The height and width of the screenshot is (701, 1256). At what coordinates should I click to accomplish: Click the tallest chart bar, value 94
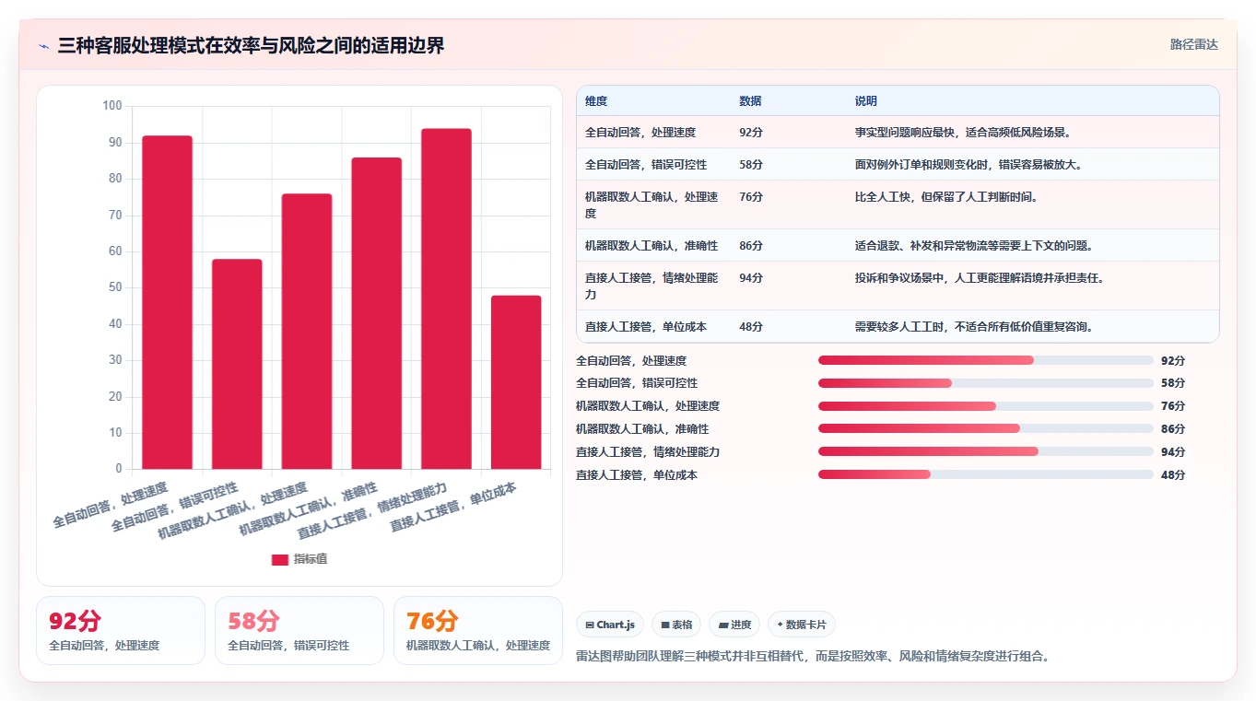pyautogui.click(x=446, y=298)
